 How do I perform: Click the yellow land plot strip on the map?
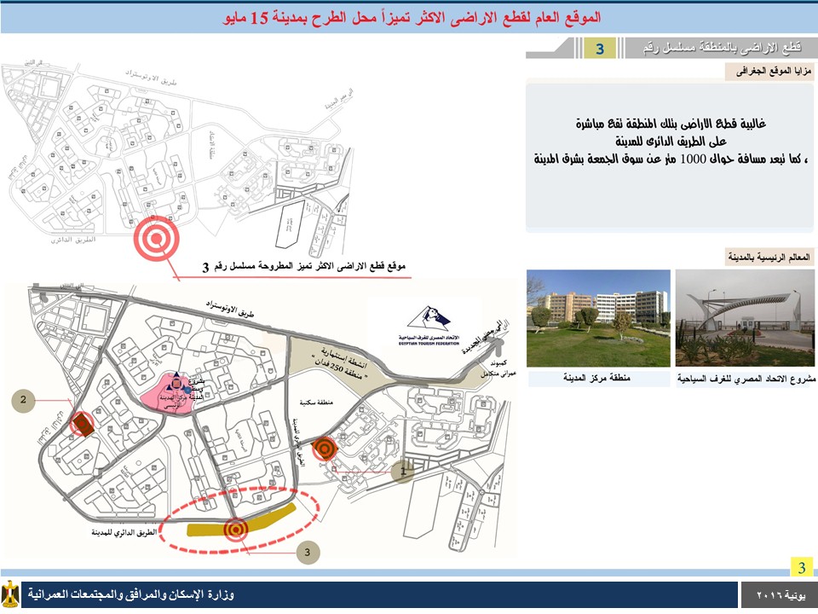pyautogui.click(x=241, y=520)
